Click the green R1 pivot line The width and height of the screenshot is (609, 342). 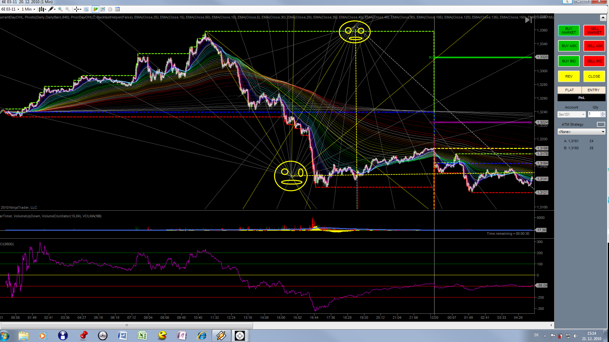(483, 58)
